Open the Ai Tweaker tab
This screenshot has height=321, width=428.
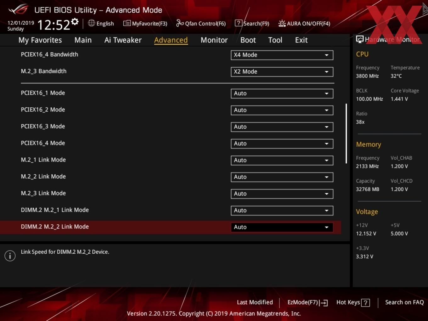point(123,40)
